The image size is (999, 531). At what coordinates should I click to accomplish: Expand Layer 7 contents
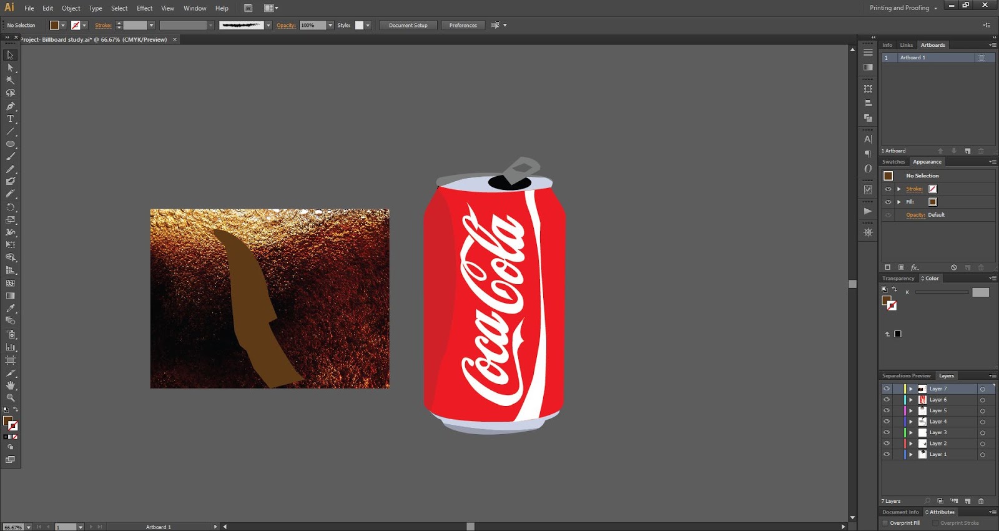coord(911,389)
